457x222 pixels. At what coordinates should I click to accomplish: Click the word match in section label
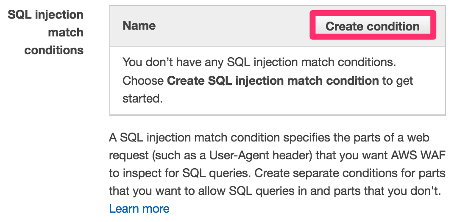[66, 32]
